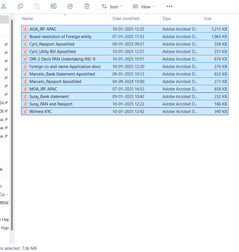This screenshot has height=252, width=239.
Task: Click PDF icon of Marcelo_Bank Statement Apostilled
Action: click(x=25, y=74)
